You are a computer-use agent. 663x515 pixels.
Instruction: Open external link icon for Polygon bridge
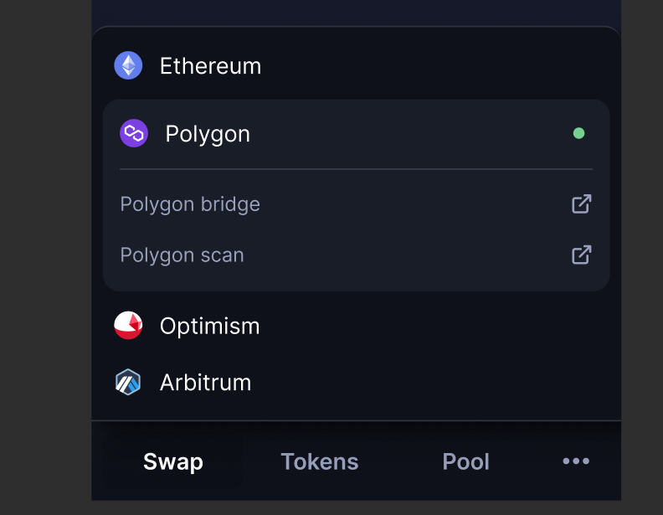pos(581,203)
